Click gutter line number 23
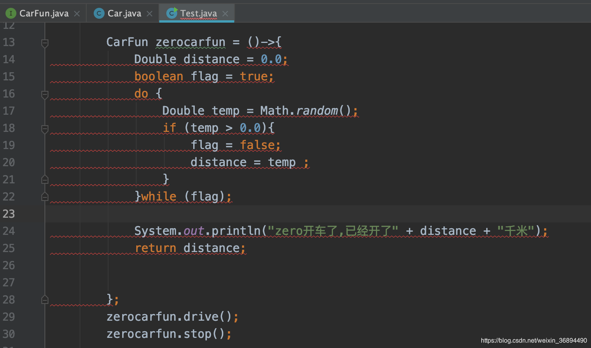Screen dimensions: 591x348 [x=9, y=214]
